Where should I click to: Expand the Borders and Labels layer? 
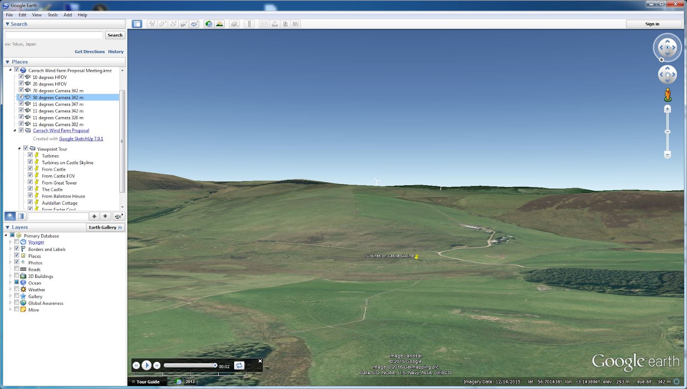click(10, 249)
